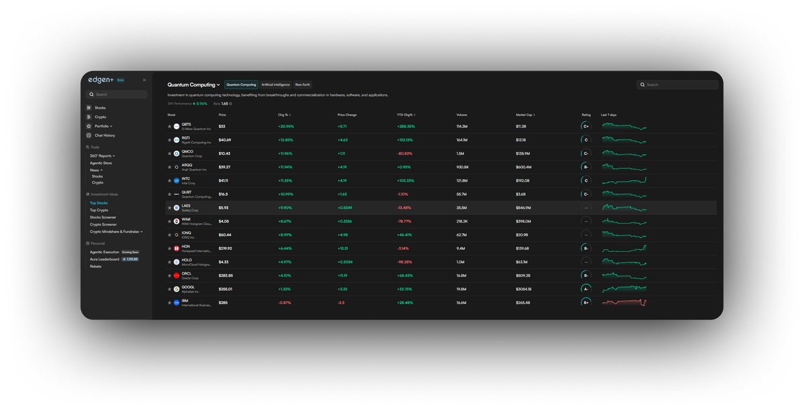Expand 360° Reports in the sidebar

pyautogui.click(x=103, y=156)
